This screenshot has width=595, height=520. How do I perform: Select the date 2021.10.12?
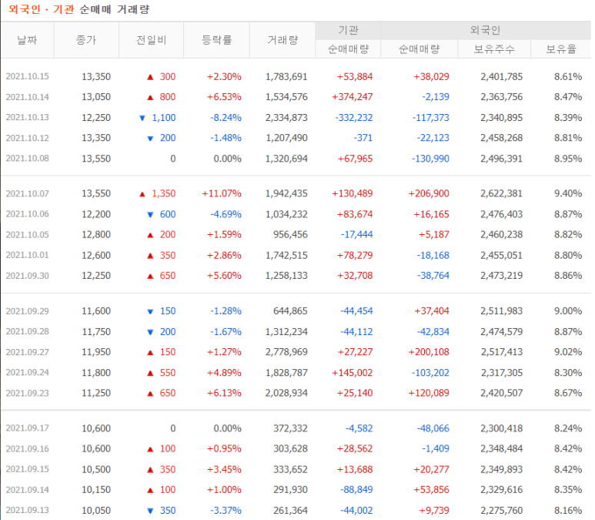pyautogui.click(x=27, y=138)
